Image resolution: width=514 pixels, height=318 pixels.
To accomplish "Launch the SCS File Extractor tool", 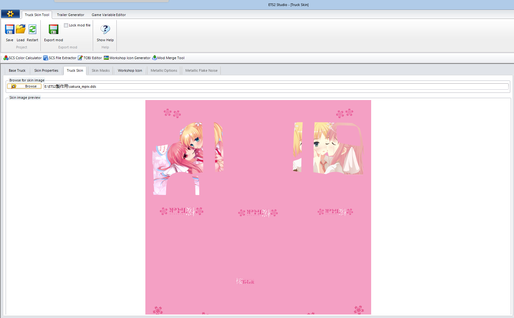I will (x=60, y=58).
